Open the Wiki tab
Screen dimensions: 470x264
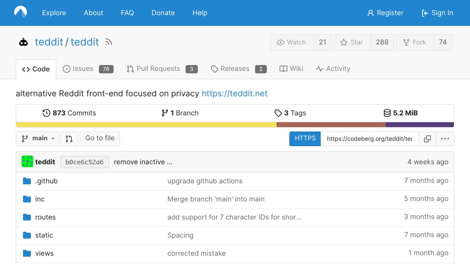291,69
